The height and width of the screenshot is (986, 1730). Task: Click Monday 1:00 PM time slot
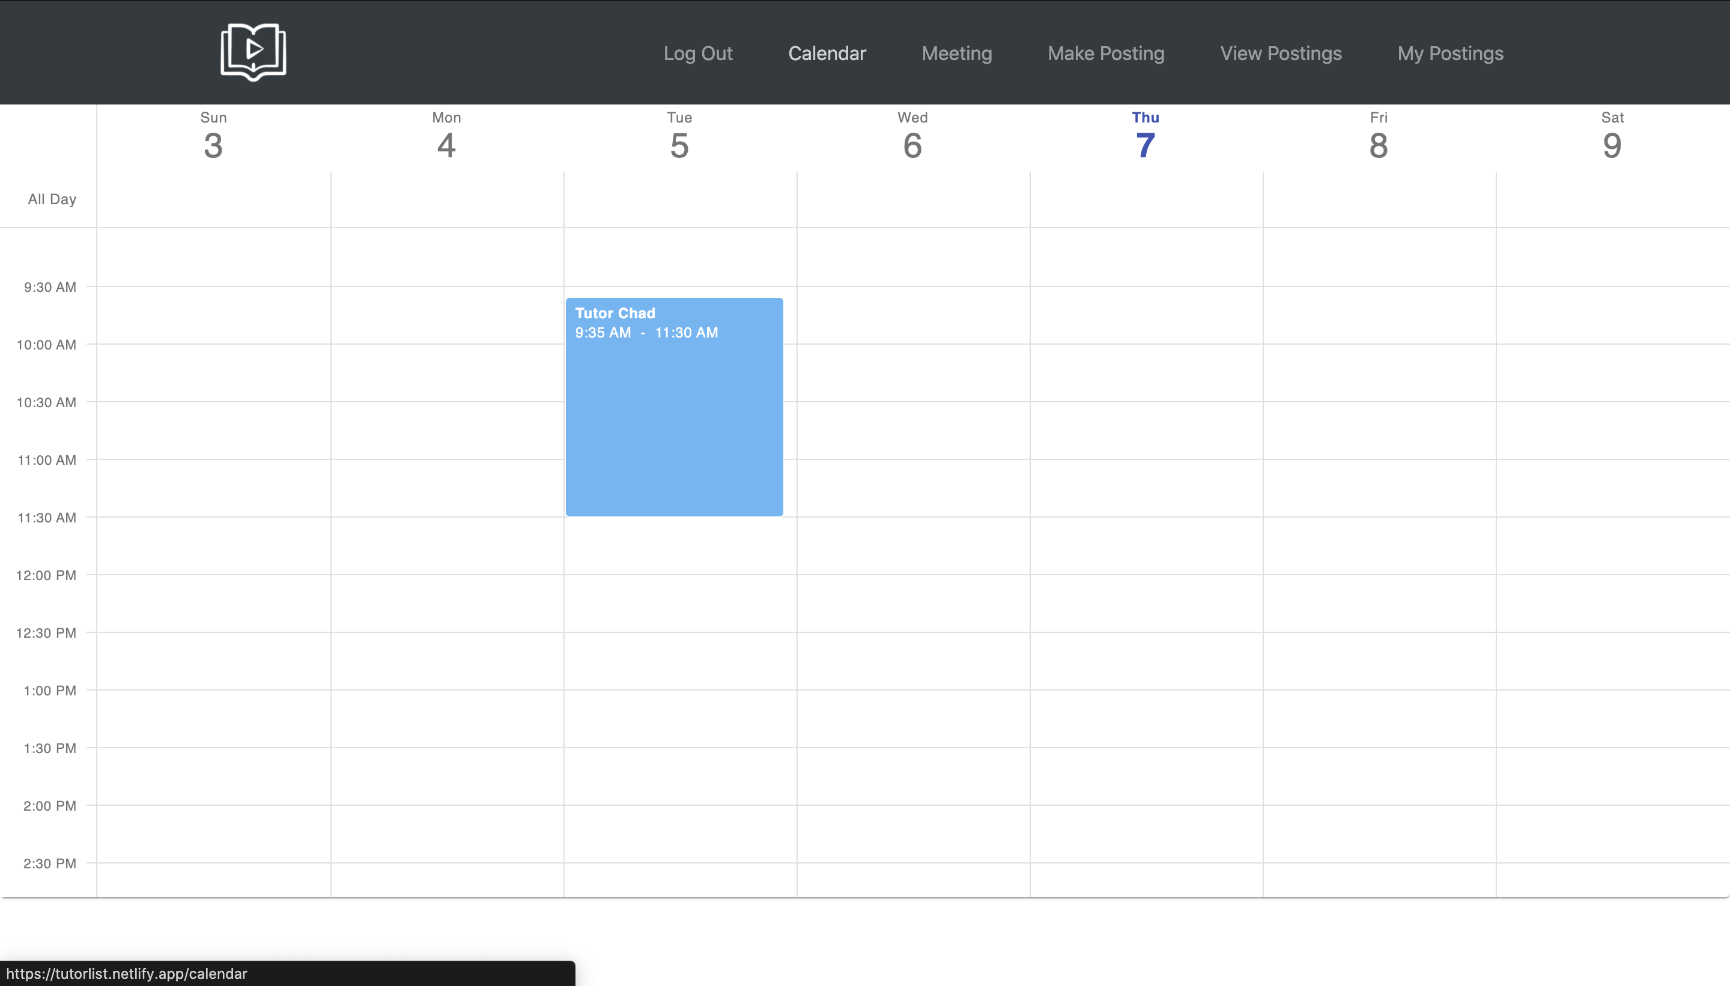tap(447, 719)
